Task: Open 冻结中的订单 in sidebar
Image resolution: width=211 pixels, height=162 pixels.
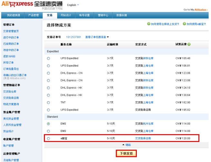Action: tap(11, 50)
